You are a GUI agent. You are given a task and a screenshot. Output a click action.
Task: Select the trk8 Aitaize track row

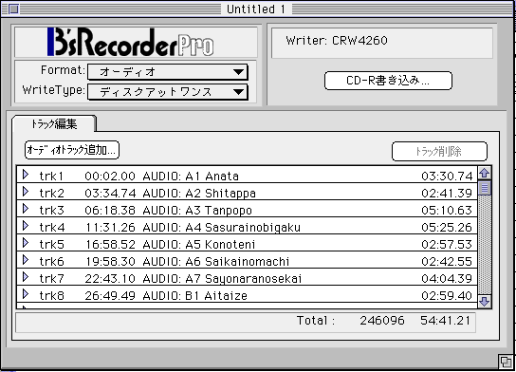pos(248,294)
